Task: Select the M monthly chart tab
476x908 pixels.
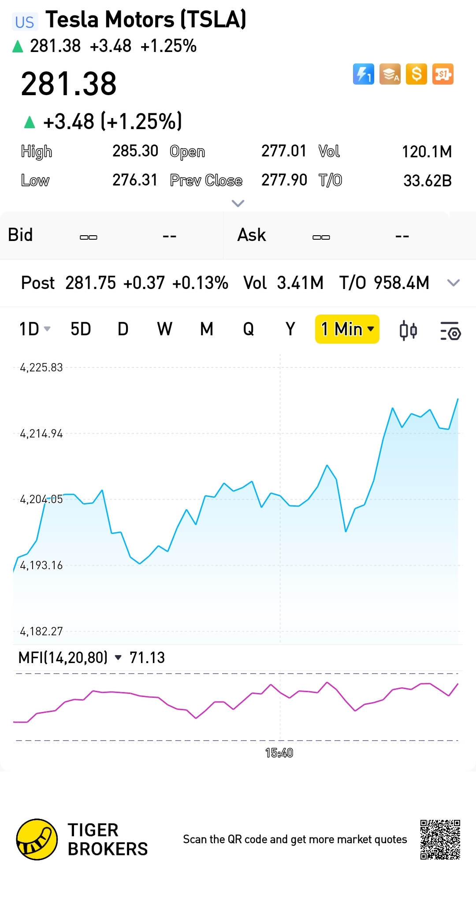Action: point(207,329)
